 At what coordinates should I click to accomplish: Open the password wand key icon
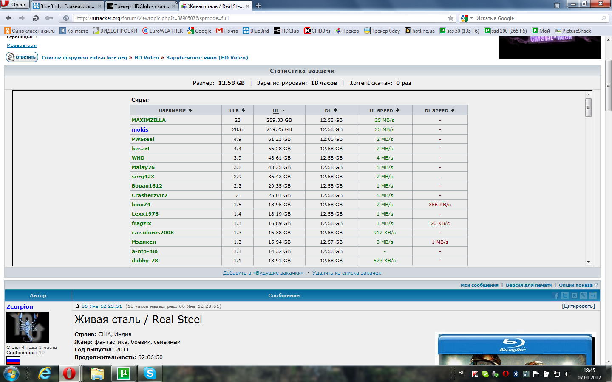(49, 18)
